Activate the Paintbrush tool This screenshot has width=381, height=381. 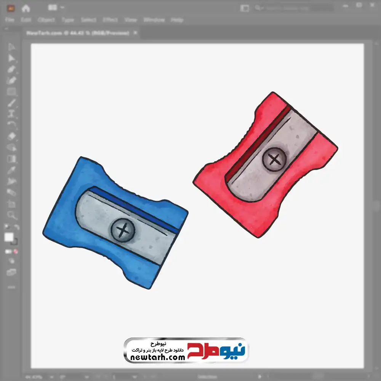click(12, 103)
